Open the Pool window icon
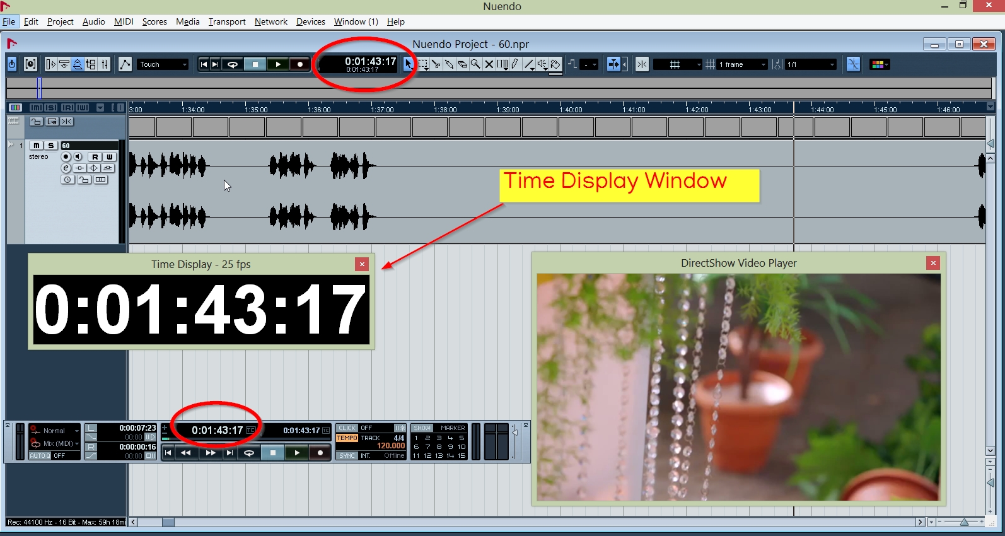The height and width of the screenshot is (536, 1005). click(x=91, y=64)
